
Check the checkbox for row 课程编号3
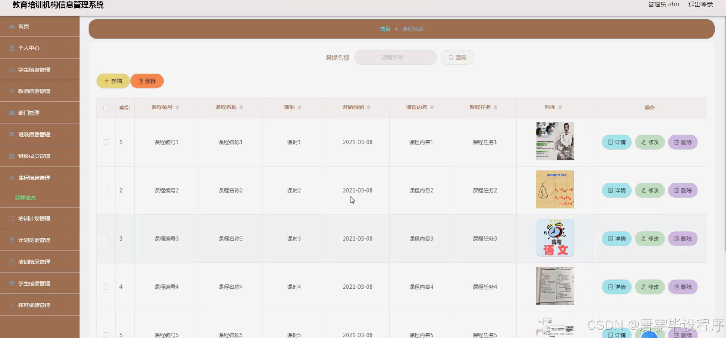105,238
